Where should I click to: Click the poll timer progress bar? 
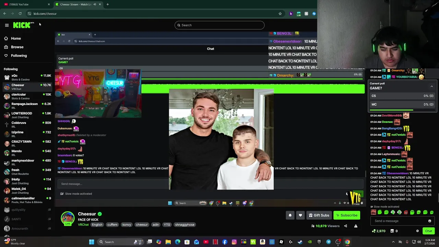point(402,110)
